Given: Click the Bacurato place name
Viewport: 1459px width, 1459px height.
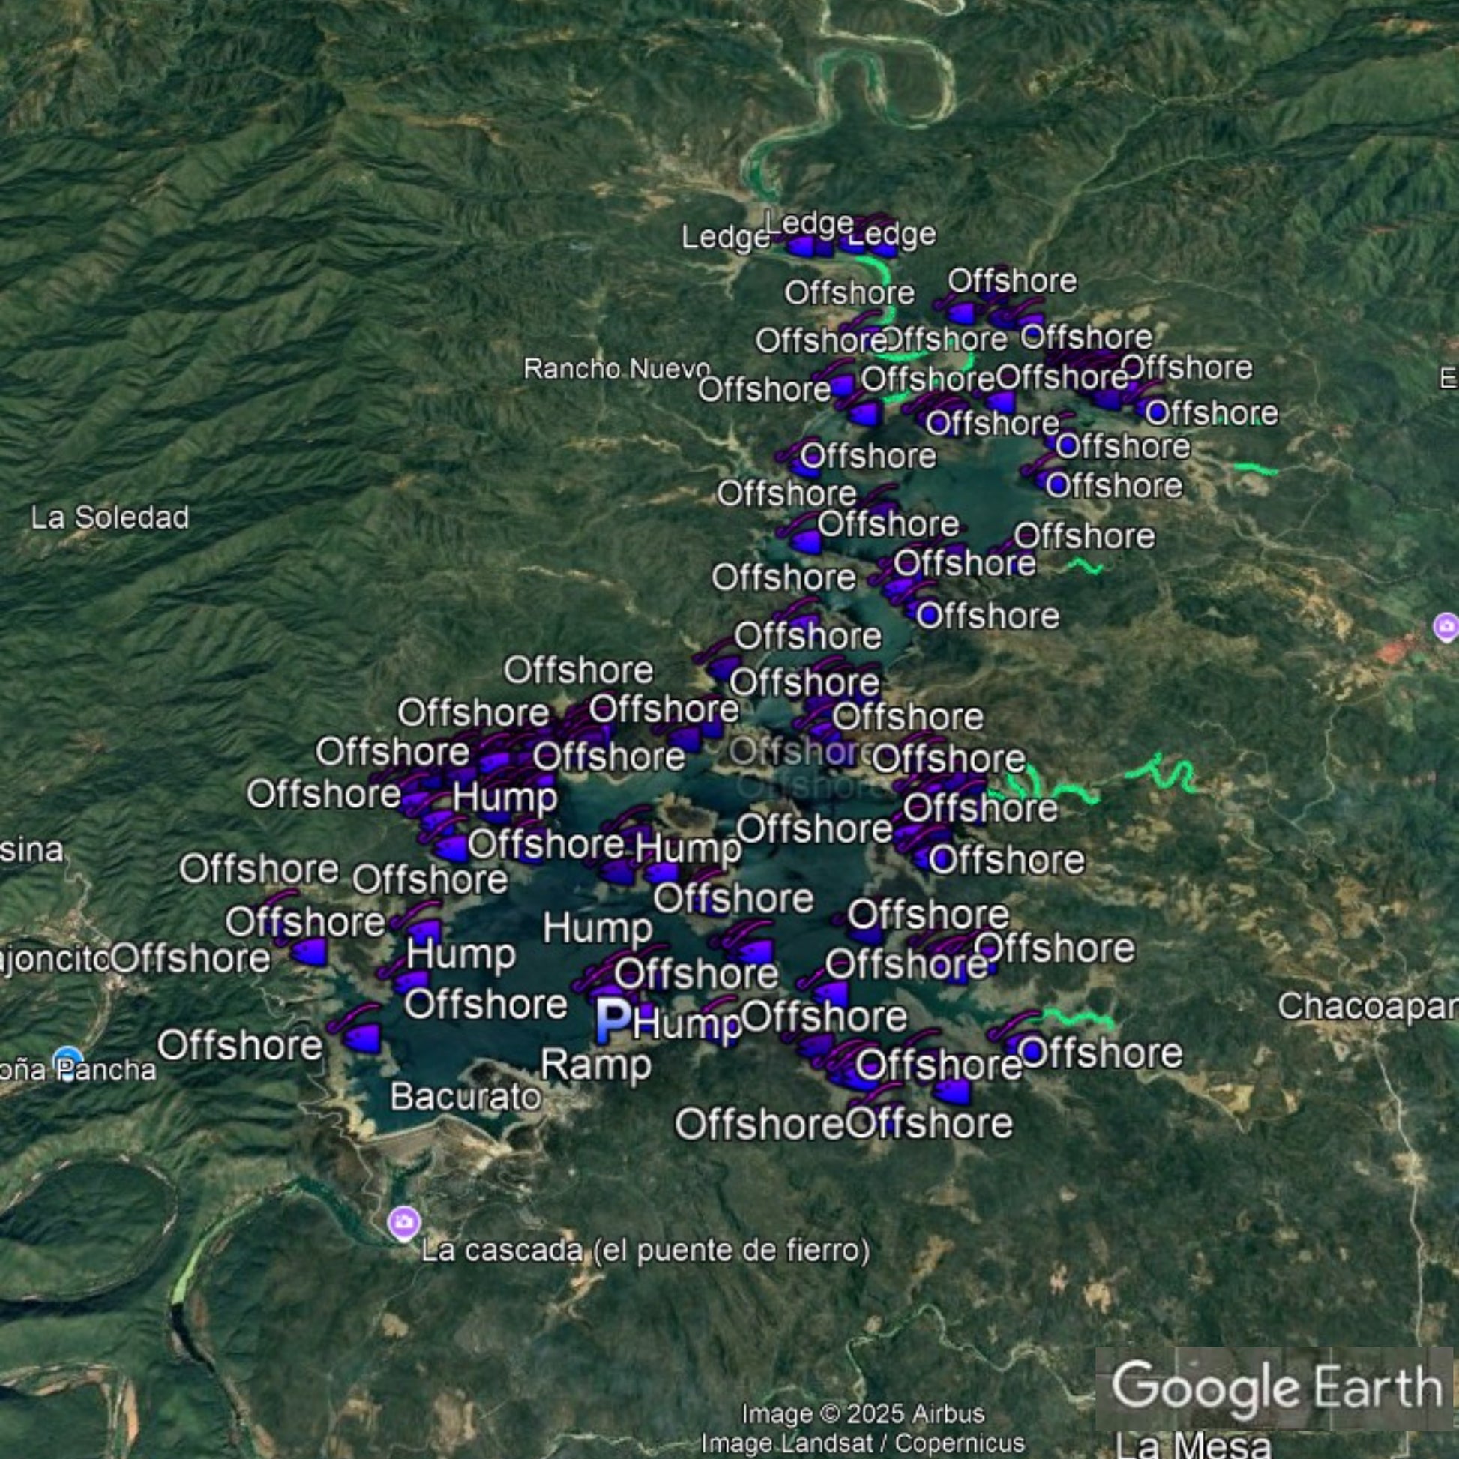Looking at the screenshot, I should [466, 1097].
